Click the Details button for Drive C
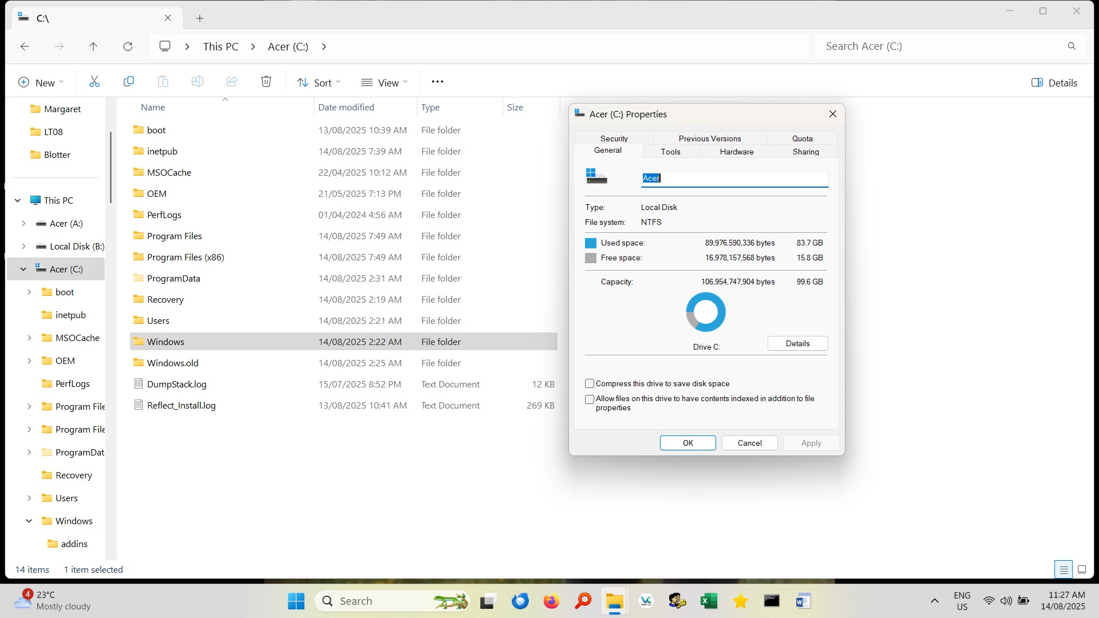The image size is (1099, 618). pyautogui.click(x=797, y=343)
